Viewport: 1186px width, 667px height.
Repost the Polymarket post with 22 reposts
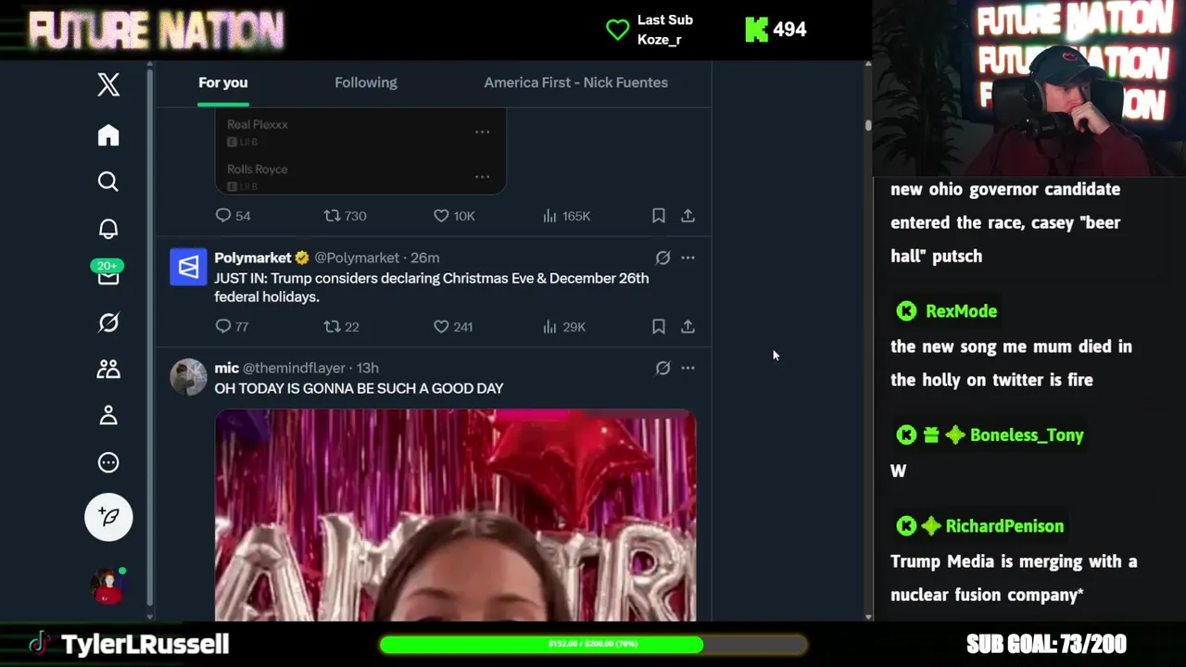point(341,326)
